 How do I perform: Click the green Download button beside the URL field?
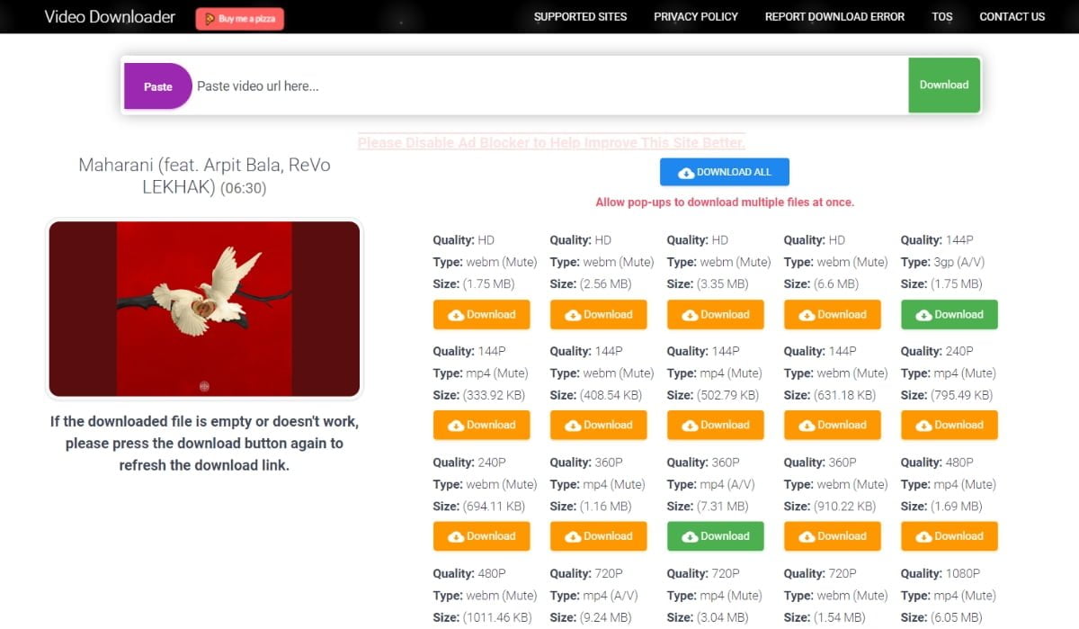(x=943, y=85)
